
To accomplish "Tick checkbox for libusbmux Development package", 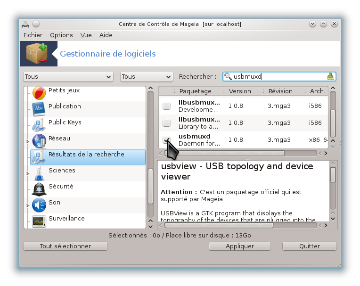I will click(166, 106).
